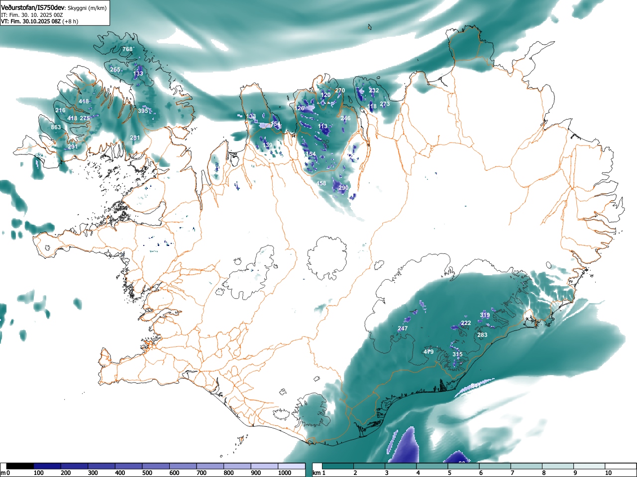Click the 1–2 km dark teal swatch
The height and width of the screenshot is (477, 637).
click(x=338, y=466)
